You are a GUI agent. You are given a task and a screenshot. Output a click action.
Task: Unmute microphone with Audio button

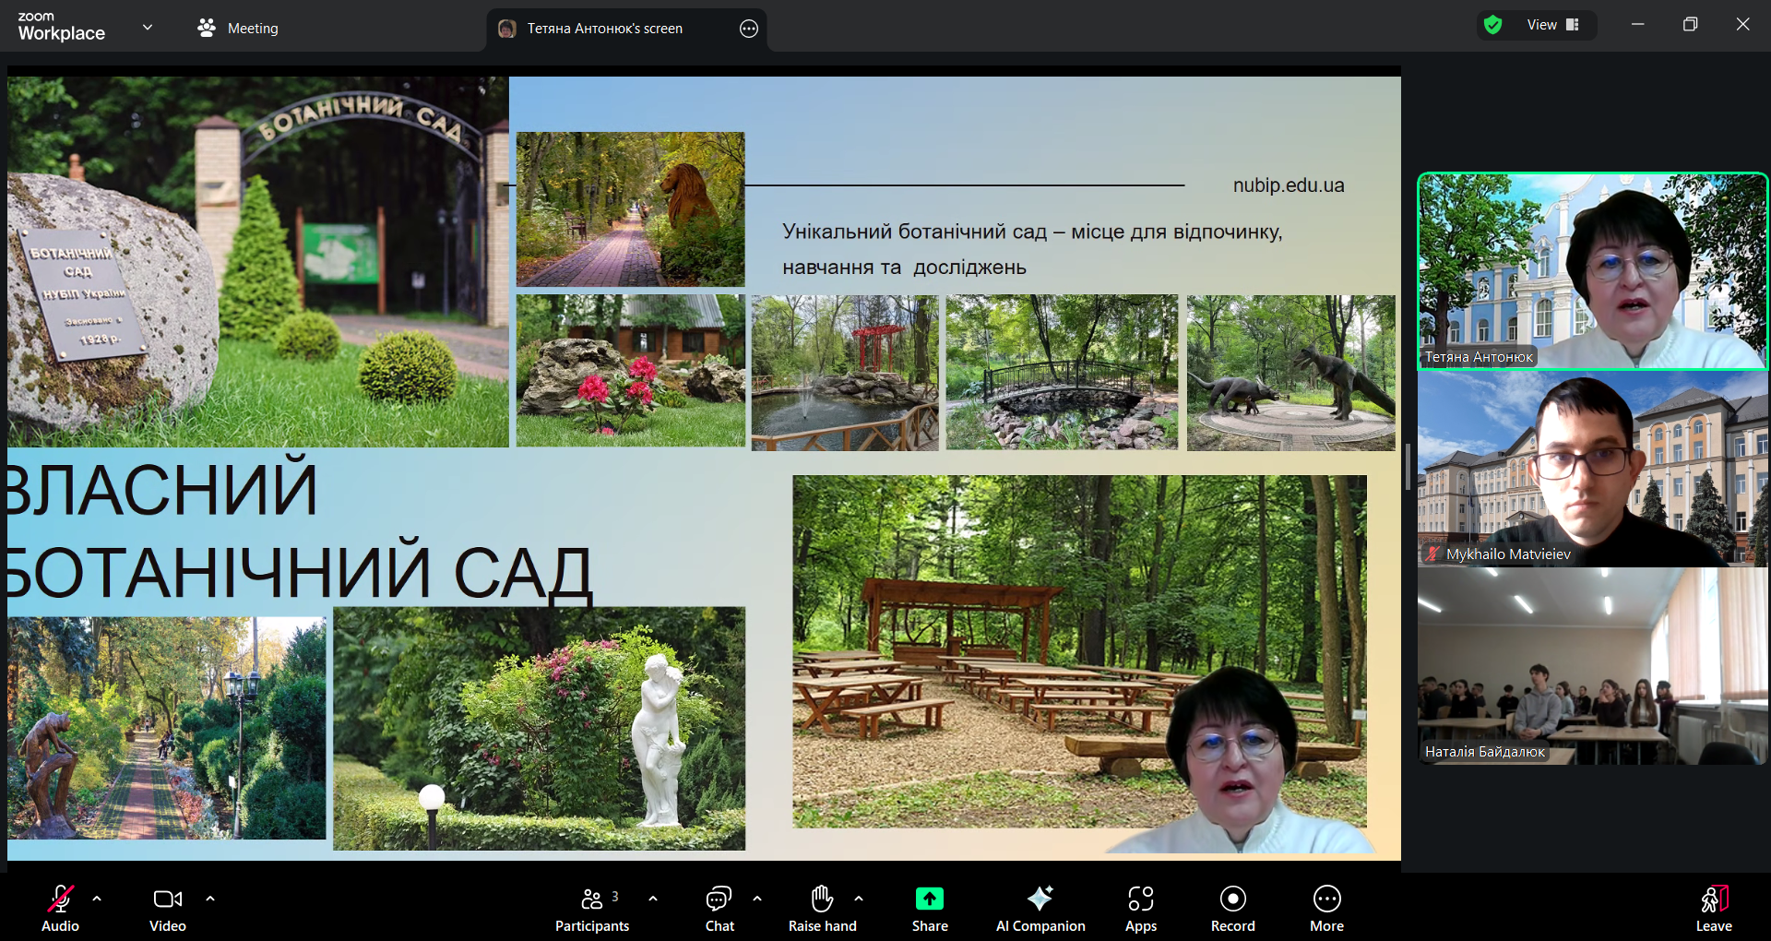click(60, 909)
